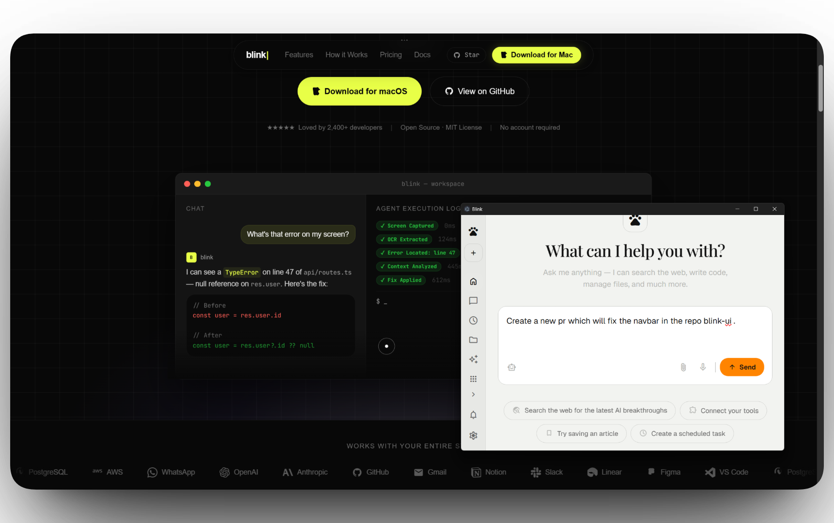Click the robot agent icon in prompt box
Screen dimensions: 834x523
(x=511, y=367)
